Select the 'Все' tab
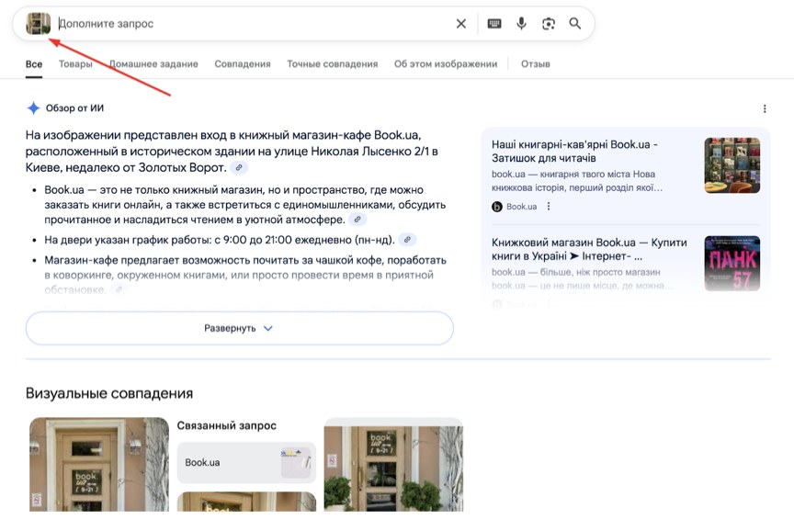Image resolution: width=794 pixels, height=531 pixels. tap(34, 64)
